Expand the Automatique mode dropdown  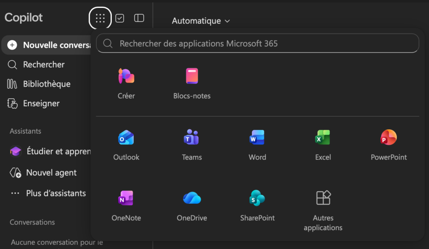201,21
